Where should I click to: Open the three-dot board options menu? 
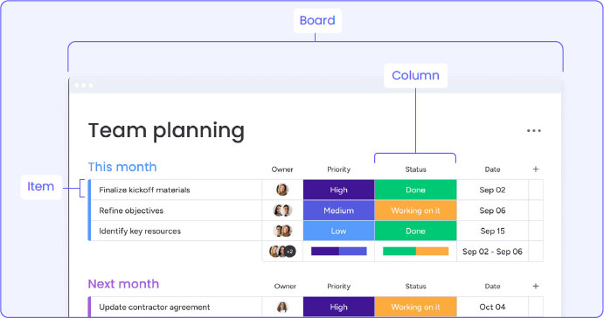pos(533,131)
